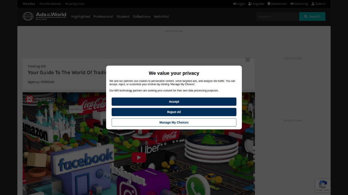This screenshot has height=195, width=348.
Task: Play the Trading212 YouTube video
Action: (139, 157)
